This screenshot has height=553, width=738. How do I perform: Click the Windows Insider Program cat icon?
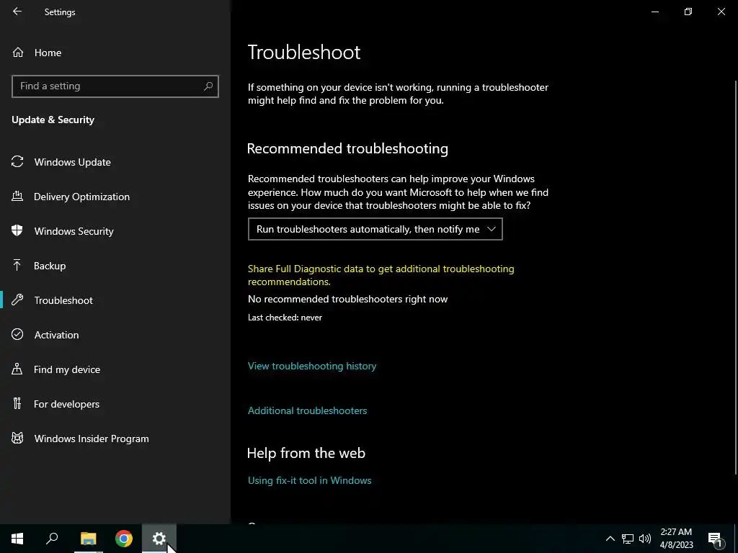click(17, 439)
